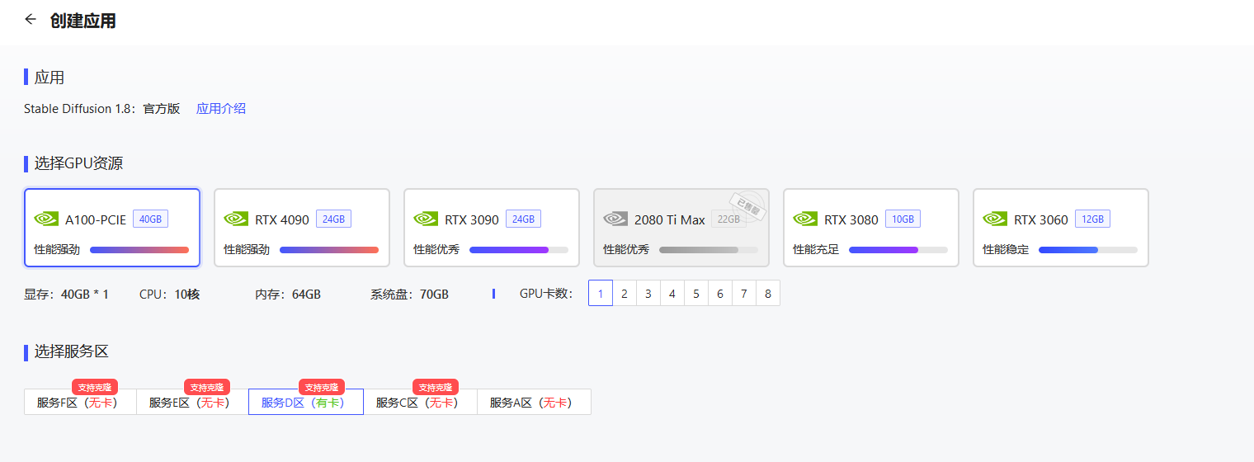This screenshot has width=1254, height=462.
Task: Click the 24GB tag on RTX 4090
Action: coord(333,219)
